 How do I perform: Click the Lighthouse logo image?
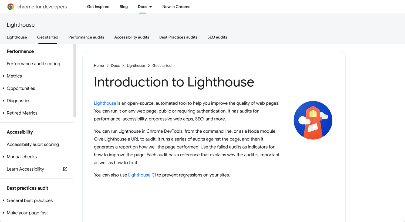click(x=313, y=120)
